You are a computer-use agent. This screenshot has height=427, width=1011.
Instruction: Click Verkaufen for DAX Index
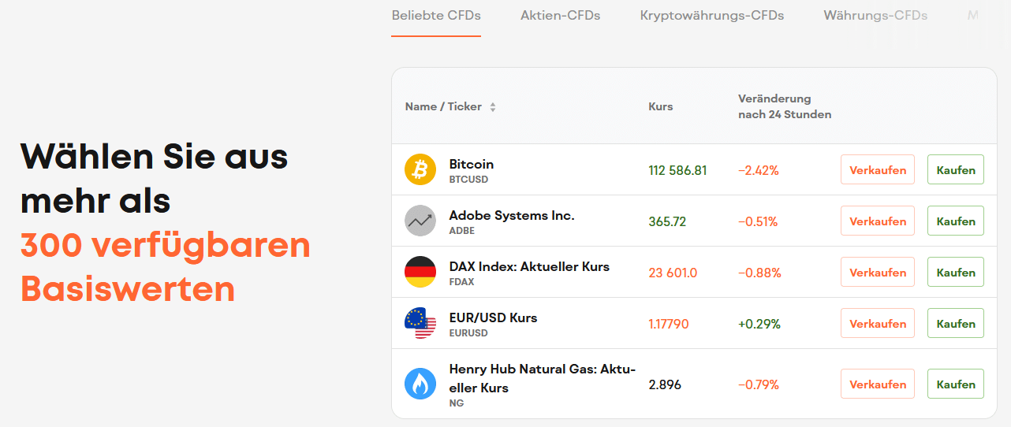coord(878,272)
